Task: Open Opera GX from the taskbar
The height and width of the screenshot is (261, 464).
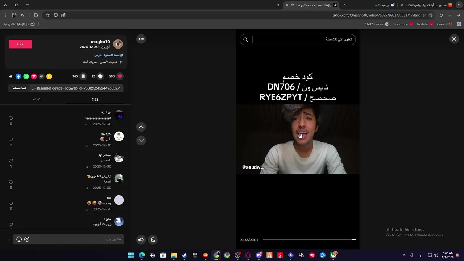Action: tap(248, 255)
